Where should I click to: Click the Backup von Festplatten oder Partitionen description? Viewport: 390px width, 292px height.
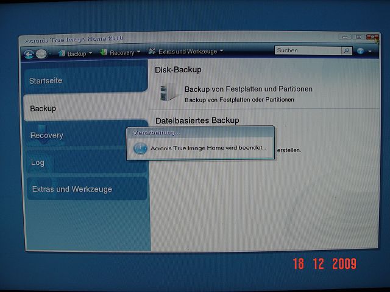tap(239, 100)
